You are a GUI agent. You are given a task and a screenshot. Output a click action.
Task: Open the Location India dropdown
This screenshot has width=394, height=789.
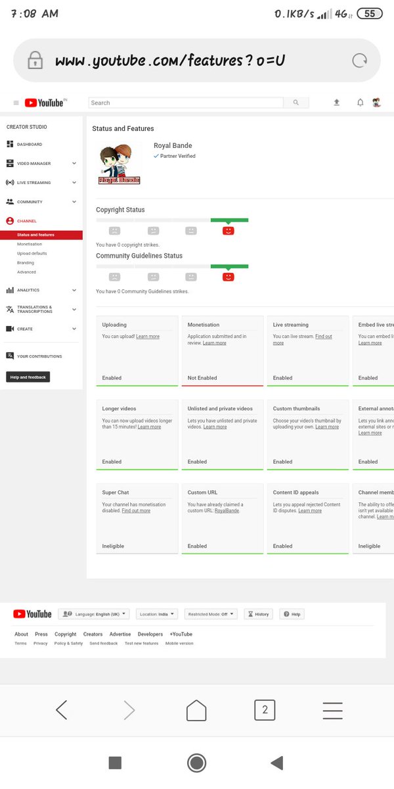pos(157,614)
